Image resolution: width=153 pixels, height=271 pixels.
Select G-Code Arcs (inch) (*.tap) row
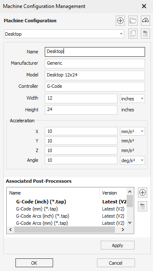67,216
